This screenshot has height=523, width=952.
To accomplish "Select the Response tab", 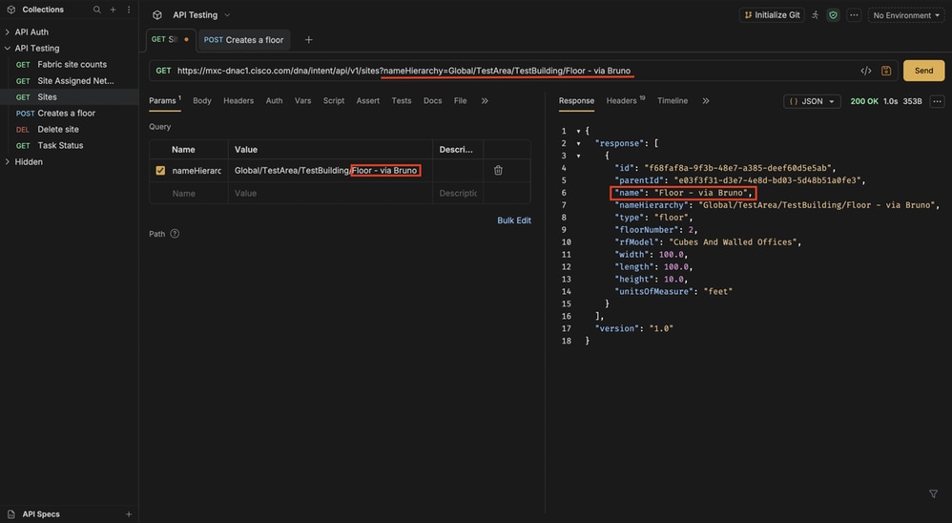I will [577, 101].
